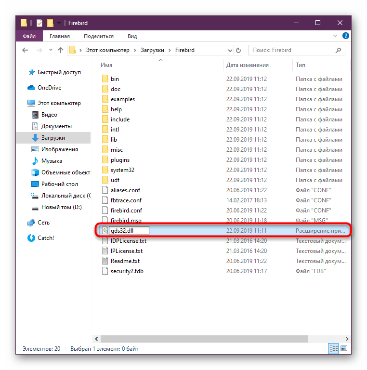The image size is (367, 370).
Task: Open Музыка in the navigation pane
Action: [x=47, y=161]
